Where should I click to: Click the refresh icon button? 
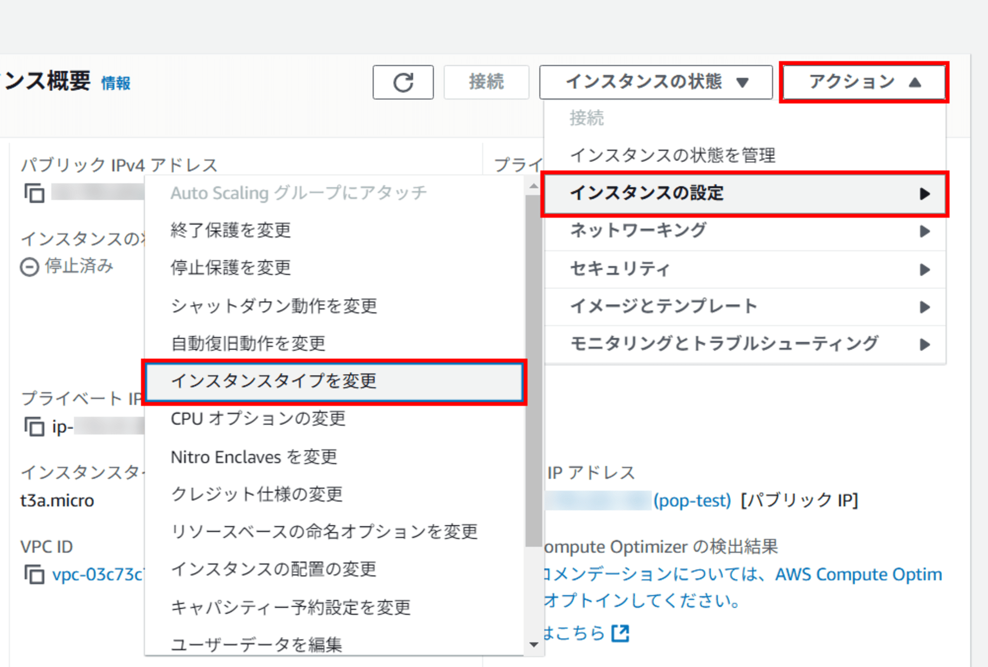[x=403, y=82]
